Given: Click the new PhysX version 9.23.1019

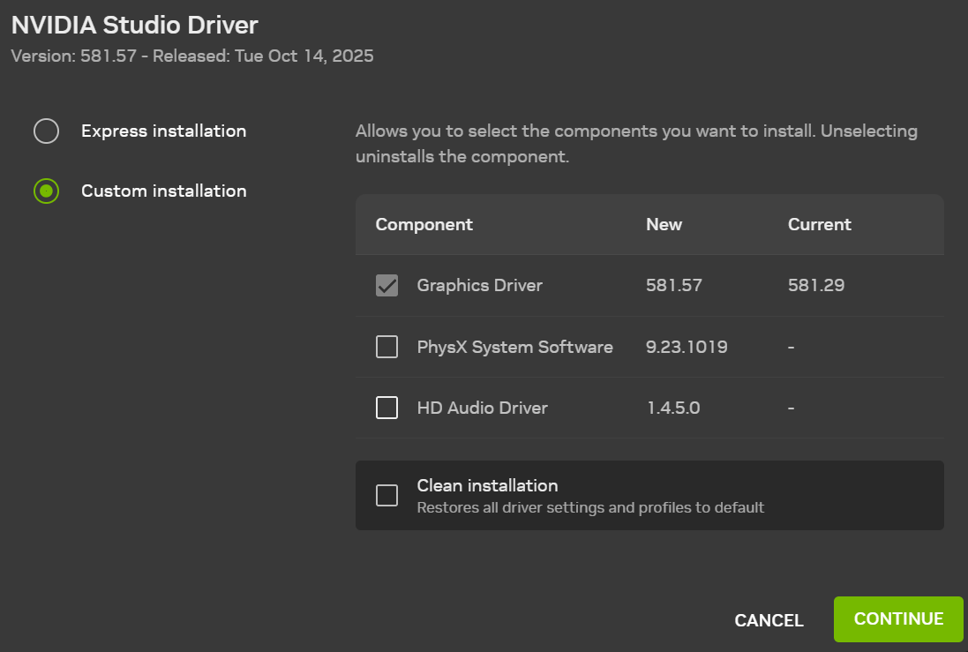Looking at the screenshot, I should [x=687, y=348].
